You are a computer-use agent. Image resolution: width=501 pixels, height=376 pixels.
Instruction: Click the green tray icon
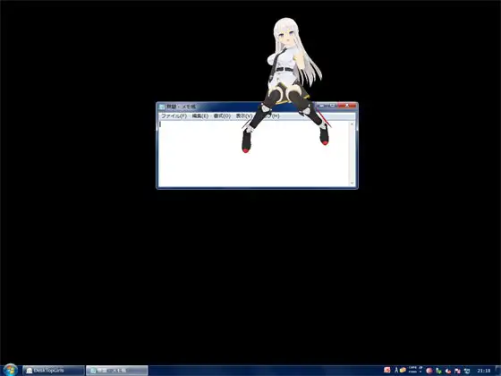click(x=438, y=371)
